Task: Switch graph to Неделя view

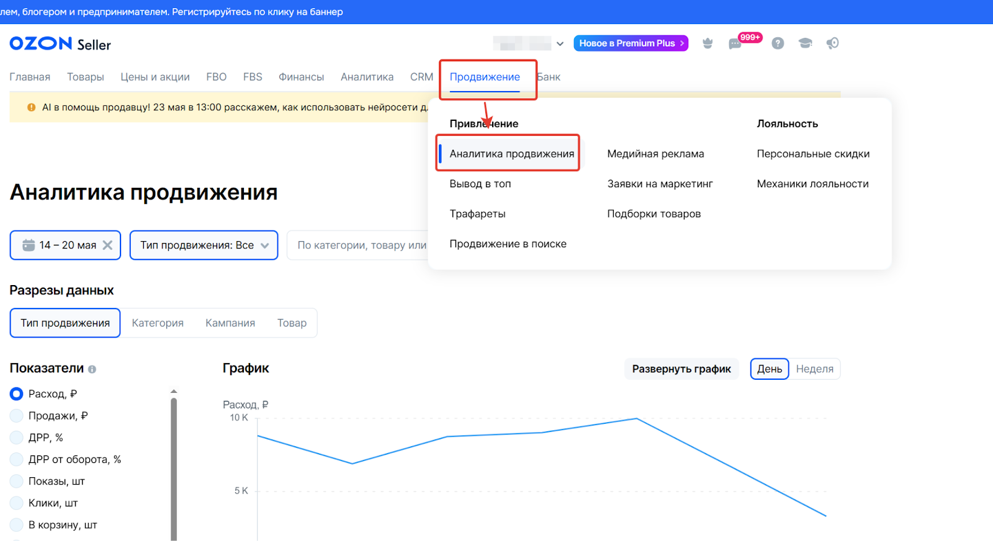Action: pyautogui.click(x=815, y=369)
